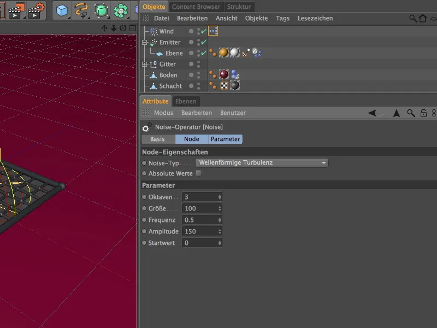
Task: Click the Noise-Operator gear icon
Action: pyautogui.click(x=146, y=127)
